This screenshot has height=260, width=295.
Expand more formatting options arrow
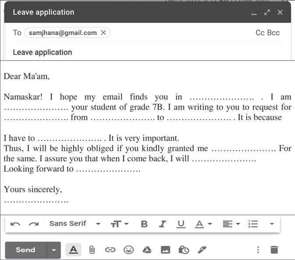pos(272,224)
